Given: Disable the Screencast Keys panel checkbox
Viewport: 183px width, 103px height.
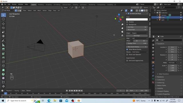Looking at the screenshot, I should [128, 13].
